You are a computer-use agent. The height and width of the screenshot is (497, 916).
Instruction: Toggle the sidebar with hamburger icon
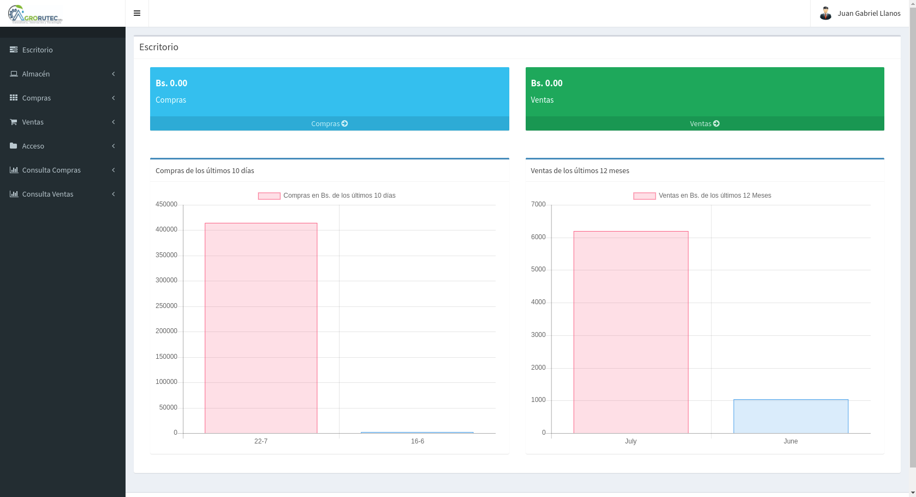tap(137, 13)
